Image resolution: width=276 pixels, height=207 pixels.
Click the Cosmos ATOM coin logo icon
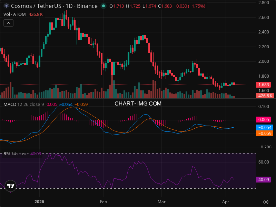tap(7, 6)
